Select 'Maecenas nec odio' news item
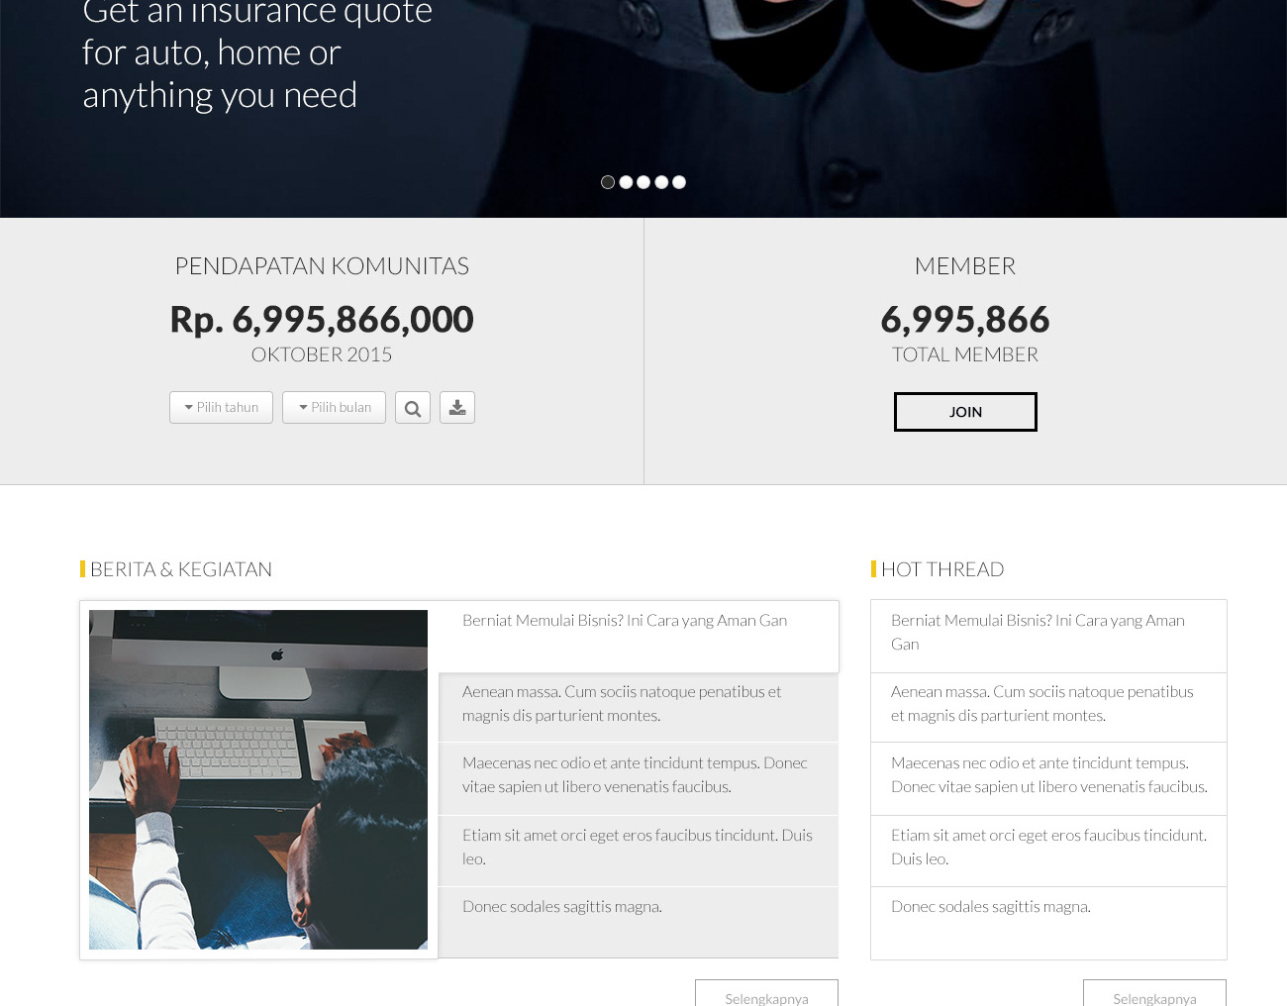 [x=639, y=778]
